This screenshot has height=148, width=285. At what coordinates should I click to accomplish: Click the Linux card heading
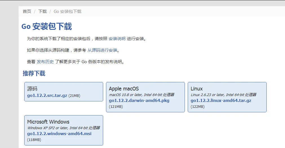(x=197, y=88)
